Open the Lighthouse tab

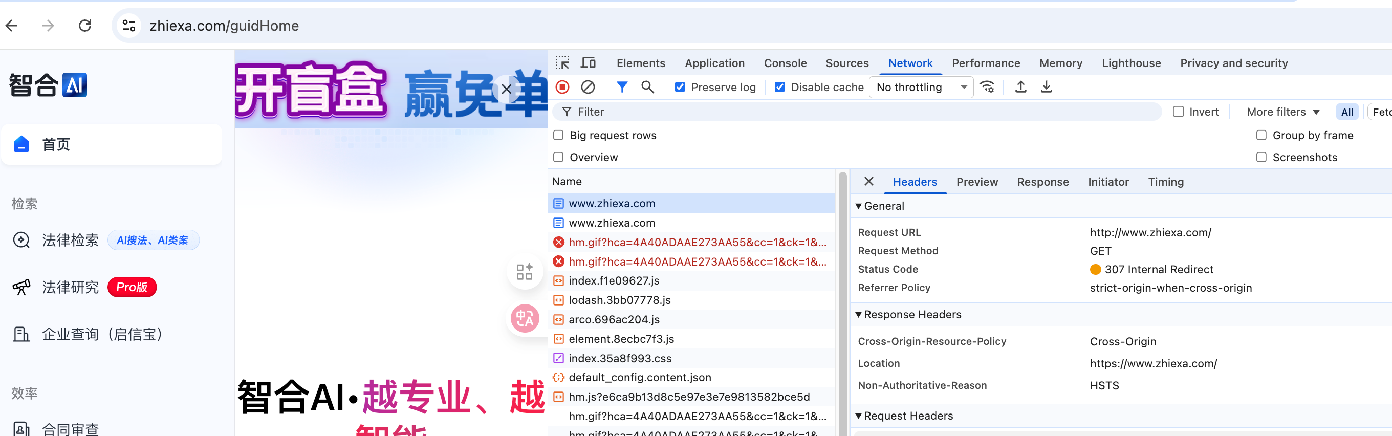point(1131,63)
